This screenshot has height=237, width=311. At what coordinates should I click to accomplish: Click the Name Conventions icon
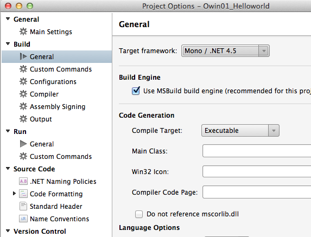click(23, 219)
